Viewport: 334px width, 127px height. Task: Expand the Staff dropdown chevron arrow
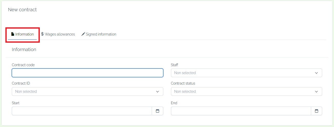click(x=316, y=73)
